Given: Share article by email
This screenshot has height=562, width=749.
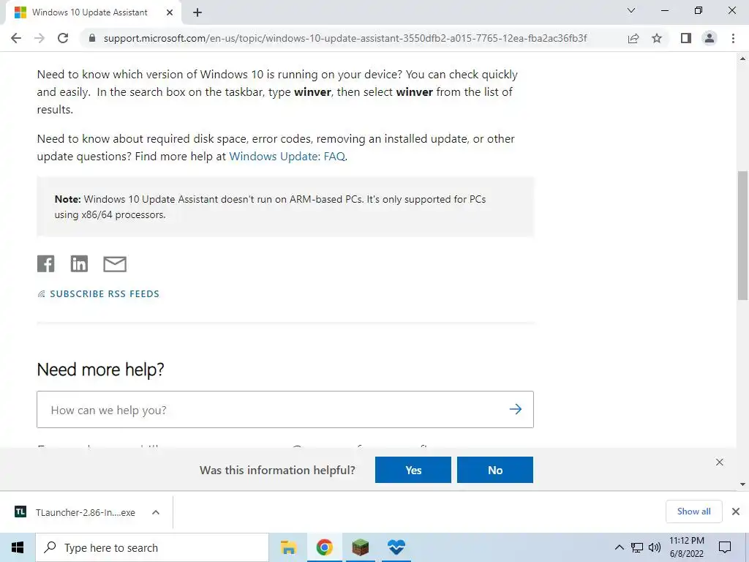Looking at the screenshot, I should coord(115,263).
